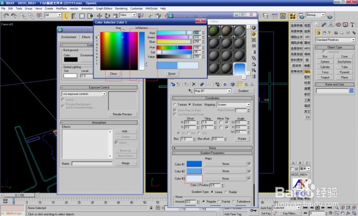Viewport: 358px width, 216px height.
Task: Open the Mapping Screen dropdown
Action: [249, 105]
